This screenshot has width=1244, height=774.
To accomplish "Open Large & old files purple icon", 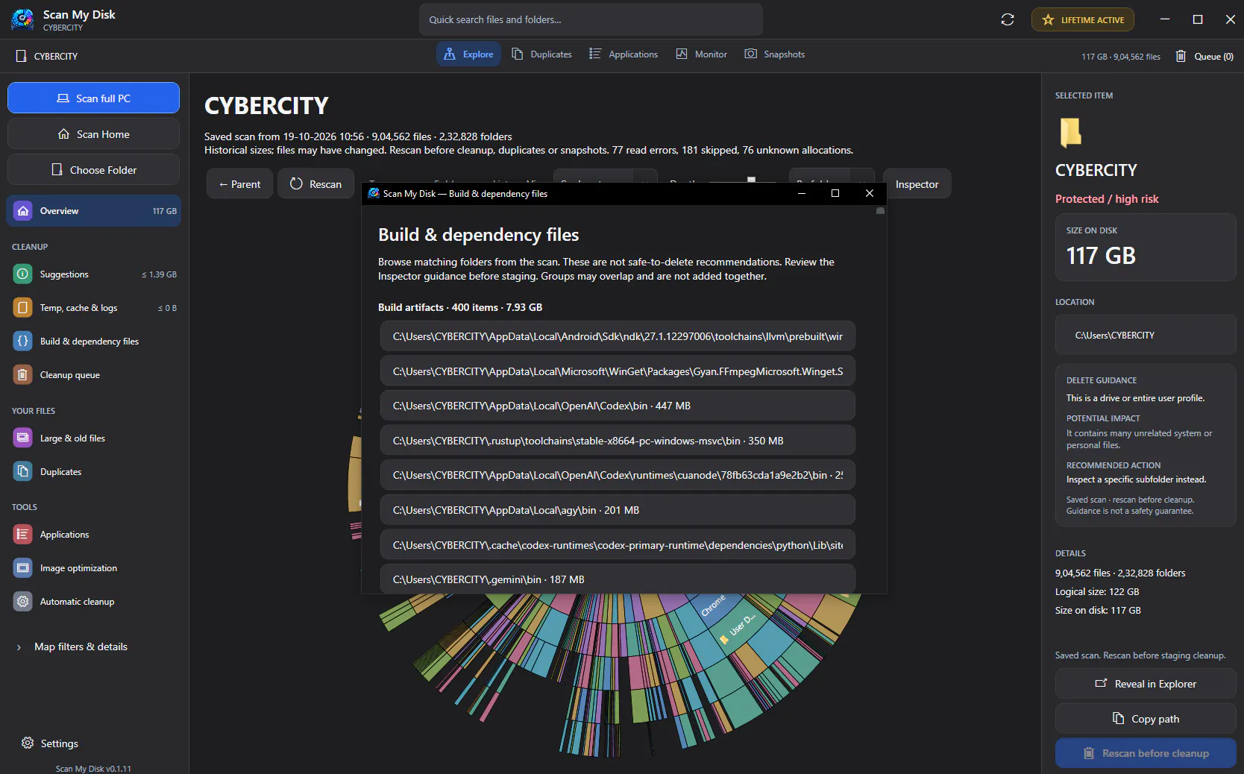I will click(23, 438).
